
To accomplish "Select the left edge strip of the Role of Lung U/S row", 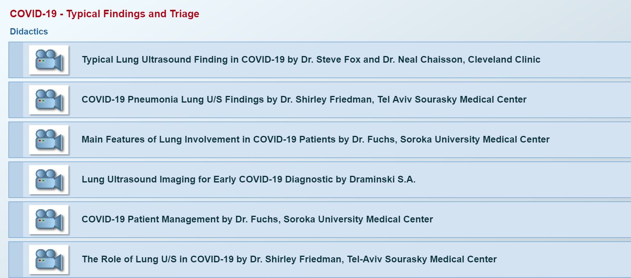I will [16, 260].
